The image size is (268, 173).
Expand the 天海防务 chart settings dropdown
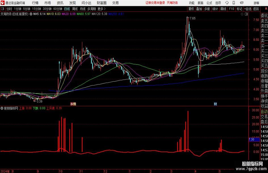(x=31, y=14)
